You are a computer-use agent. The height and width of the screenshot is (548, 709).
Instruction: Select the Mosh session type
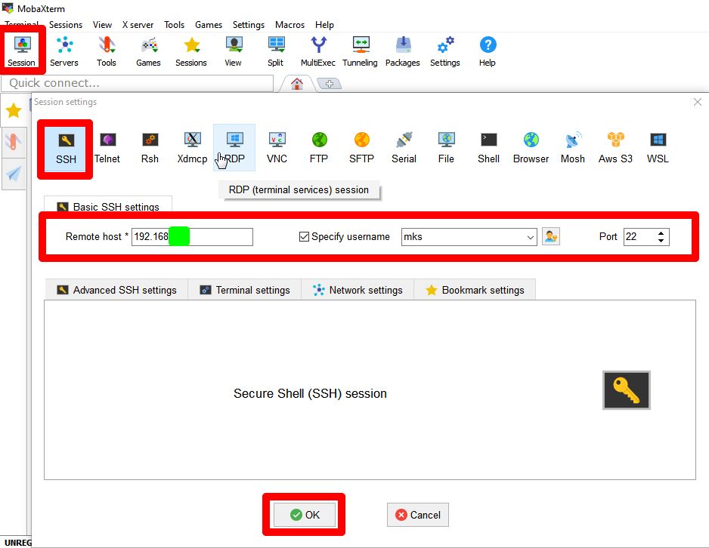click(573, 148)
